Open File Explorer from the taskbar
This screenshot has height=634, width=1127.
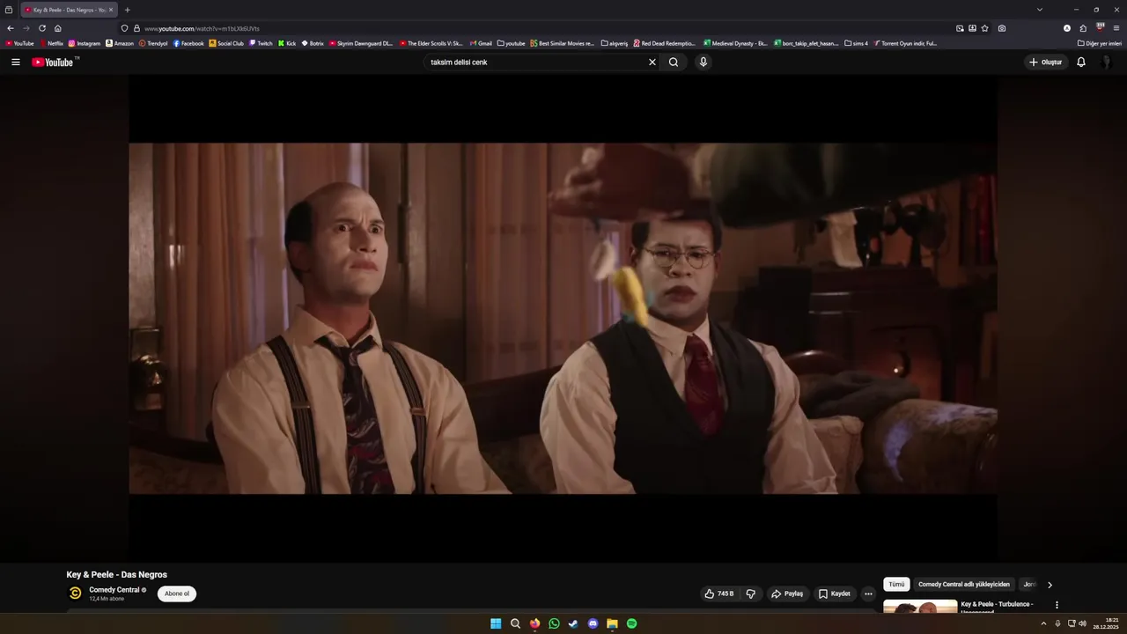[x=612, y=623]
